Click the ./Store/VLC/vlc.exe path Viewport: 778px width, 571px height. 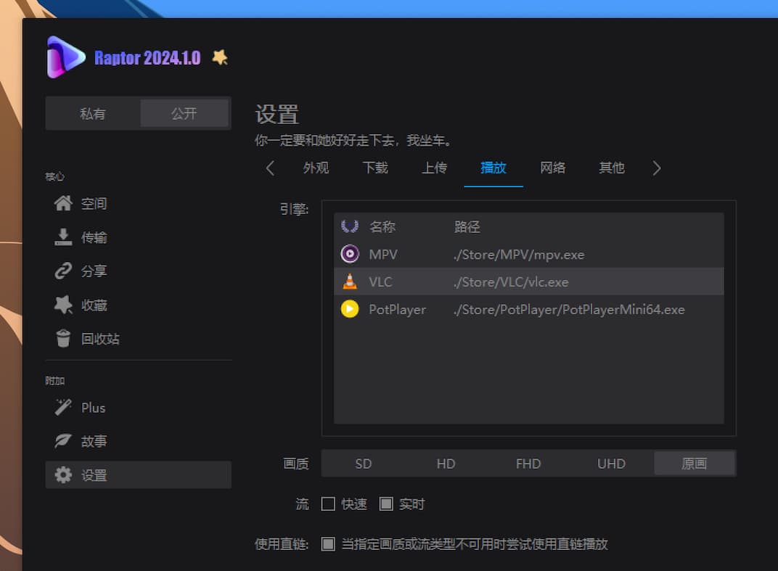tap(511, 282)
